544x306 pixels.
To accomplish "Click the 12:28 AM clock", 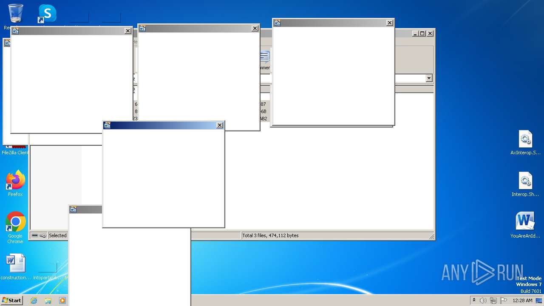I will (522, 300).
